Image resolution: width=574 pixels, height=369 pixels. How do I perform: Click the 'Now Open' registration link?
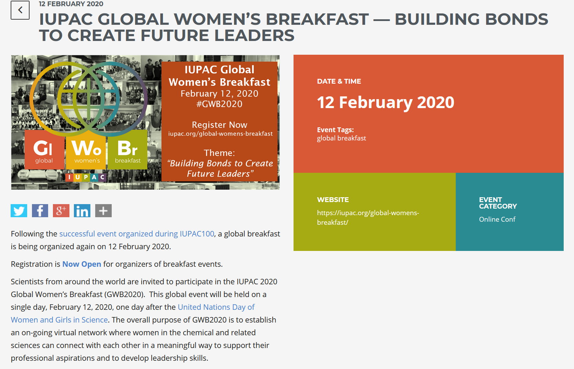click(81, 264)
